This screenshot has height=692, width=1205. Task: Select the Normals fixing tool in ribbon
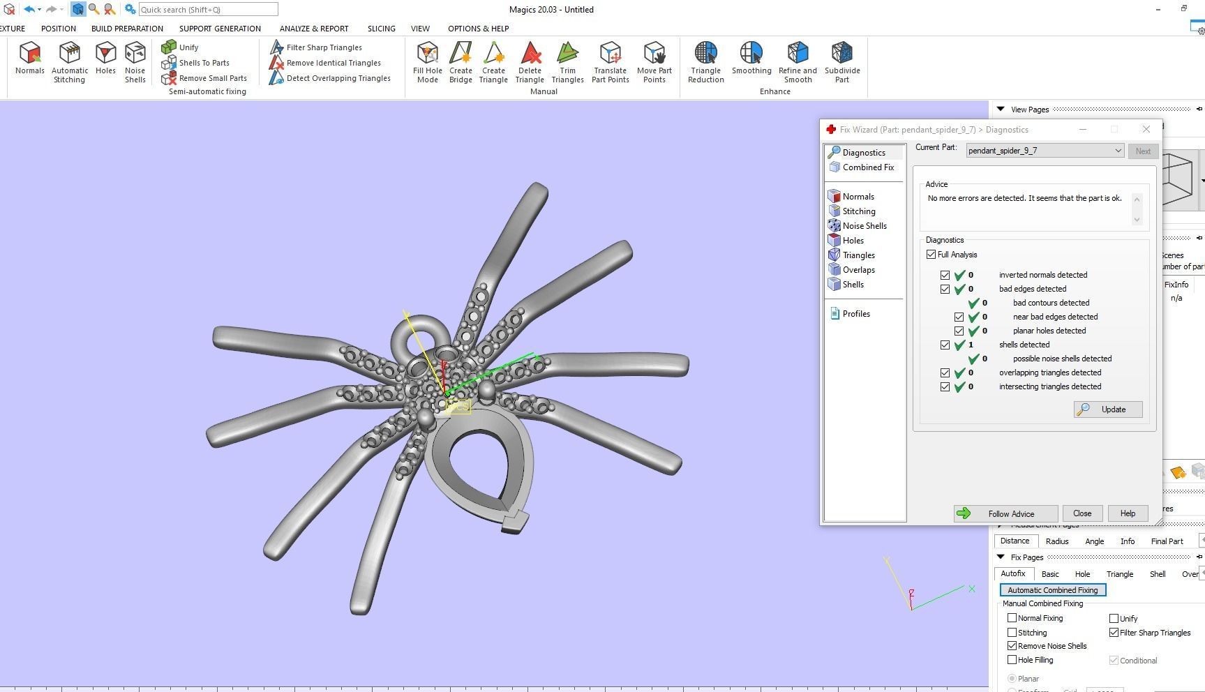[30, 58]
